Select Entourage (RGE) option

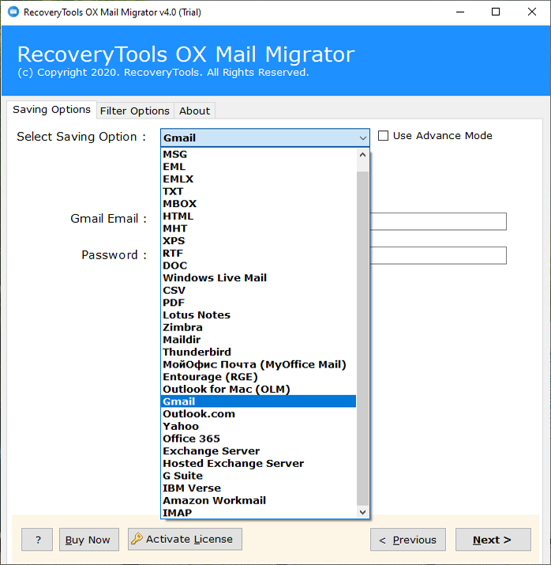(x=258, y=377)
